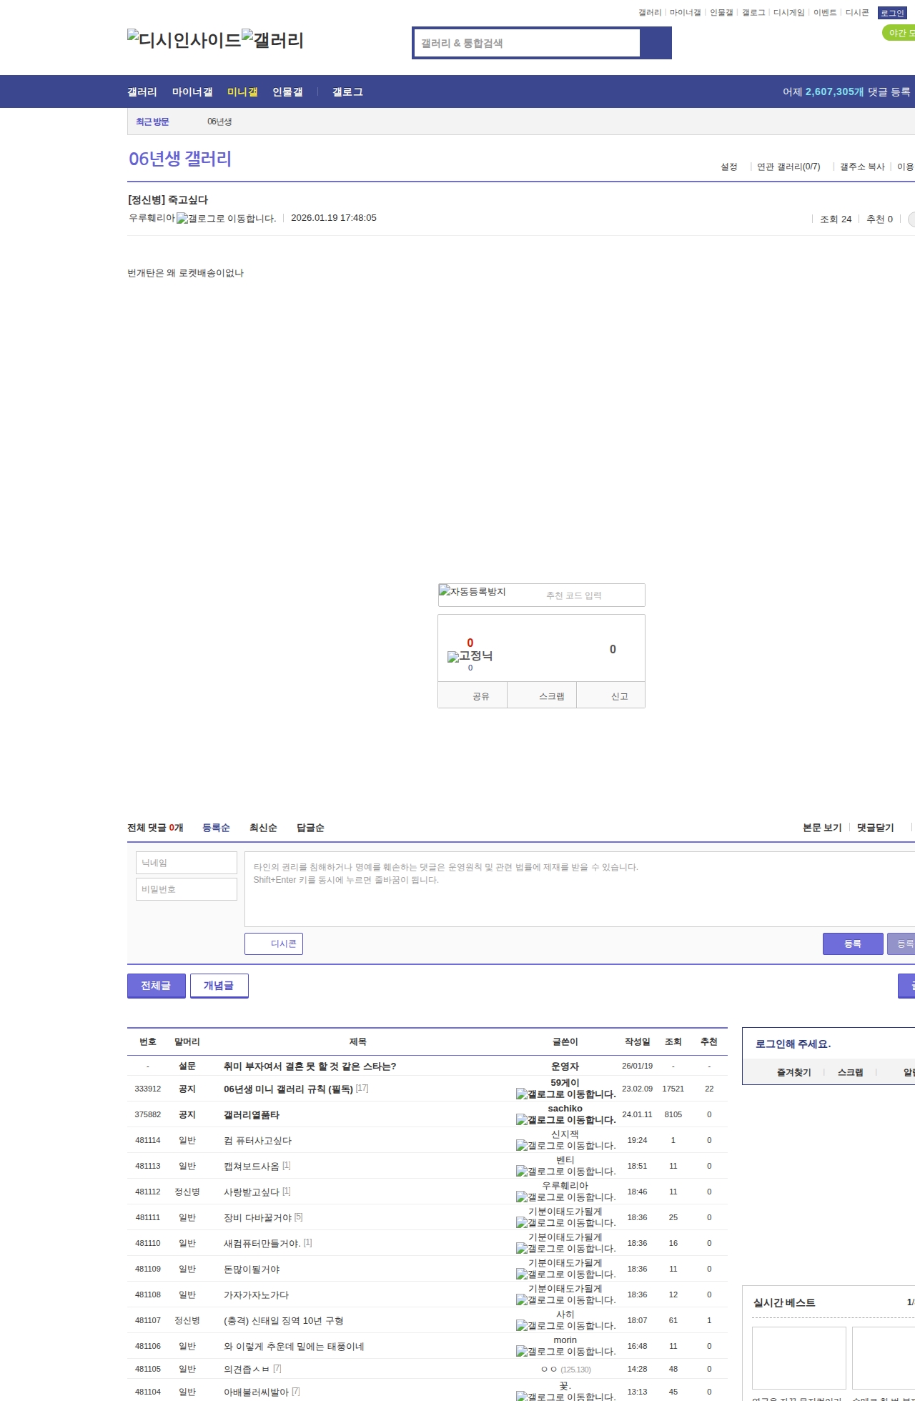Open gallog icon beside writer morin
915x1401 pixels.
[x=522, y=1352]
